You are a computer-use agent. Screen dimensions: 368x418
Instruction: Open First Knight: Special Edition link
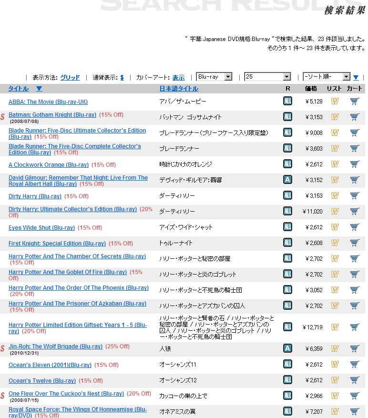point(57,244)
